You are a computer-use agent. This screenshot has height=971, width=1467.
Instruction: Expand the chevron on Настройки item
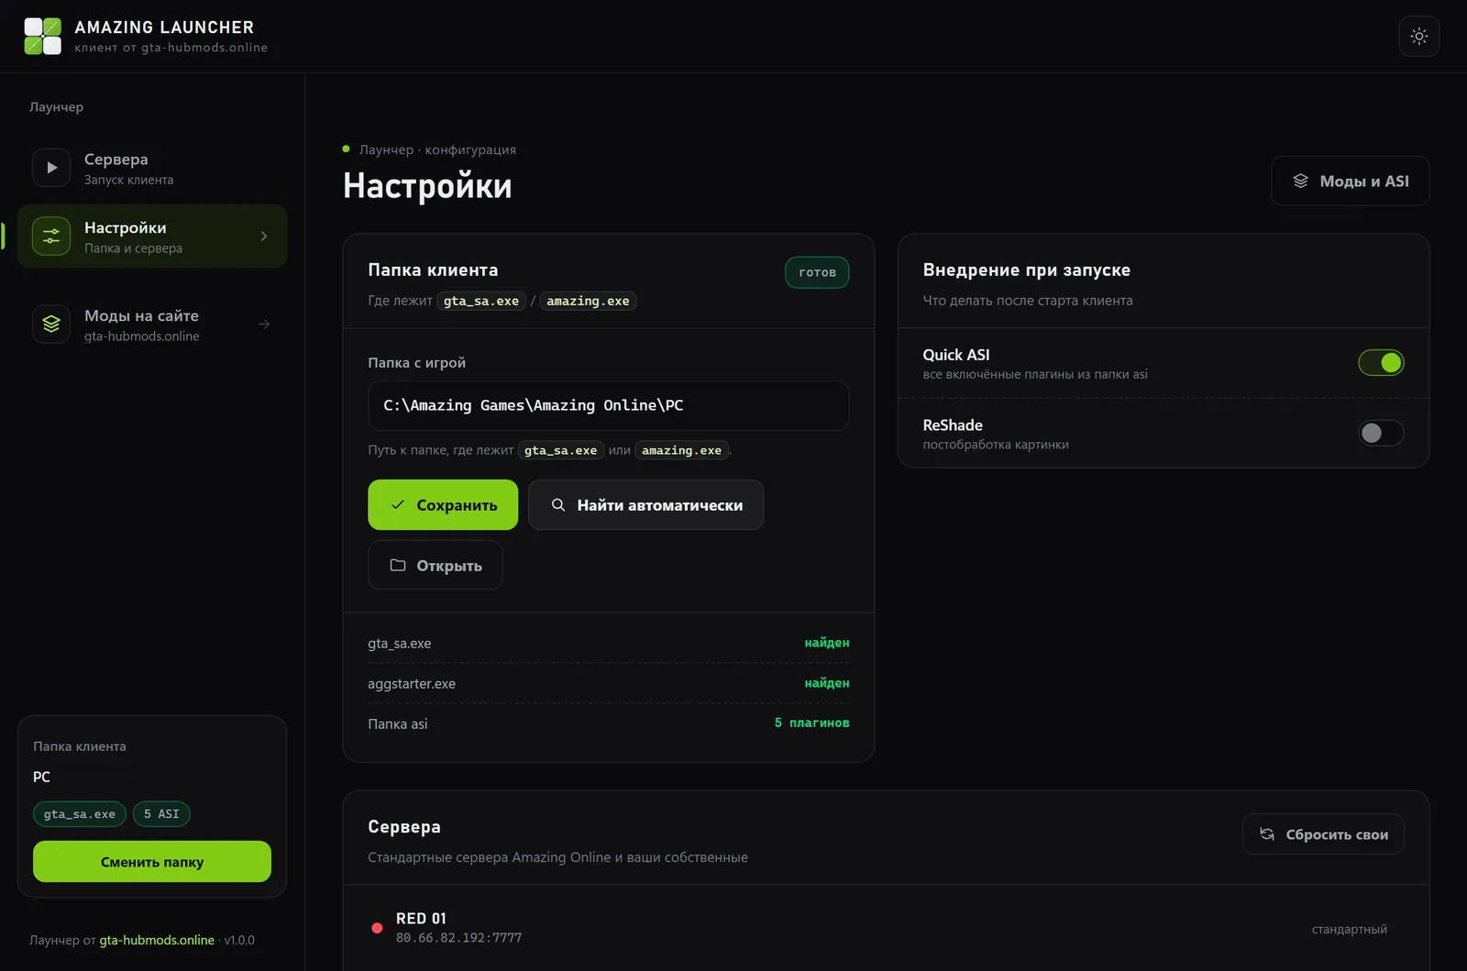coord(264,237)
